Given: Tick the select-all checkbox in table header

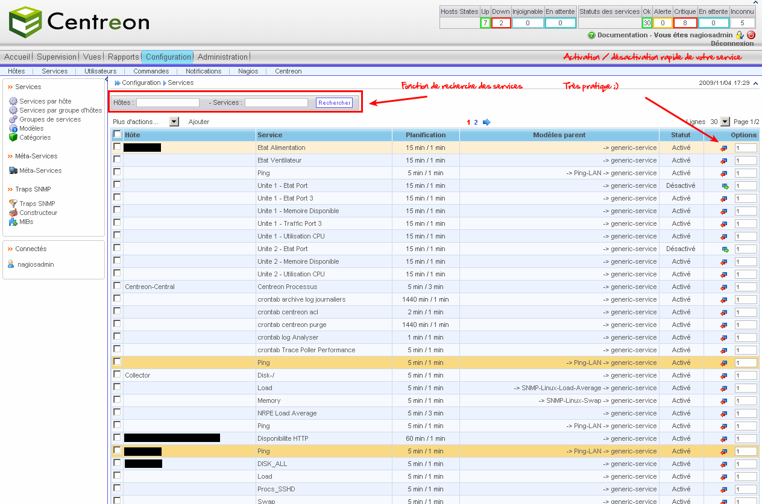Looking at the screenshot, I should [117, 134].
